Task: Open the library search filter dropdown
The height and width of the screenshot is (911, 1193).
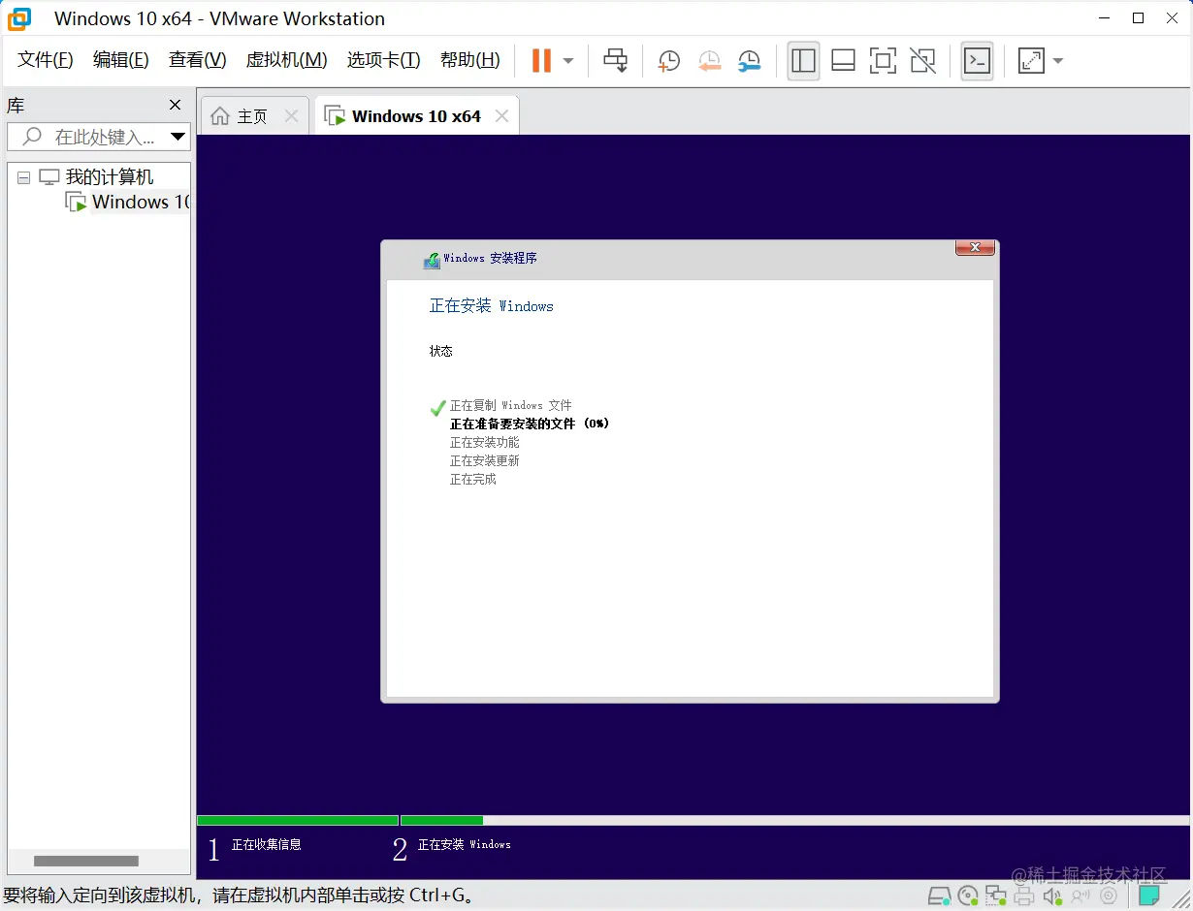Action: 177,137
